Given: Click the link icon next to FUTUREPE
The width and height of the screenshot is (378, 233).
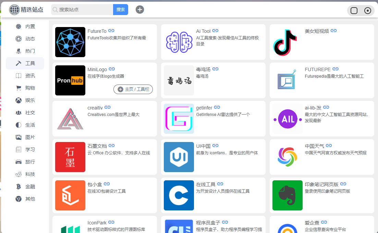Looking at the screenshot, I should (336, 69).
